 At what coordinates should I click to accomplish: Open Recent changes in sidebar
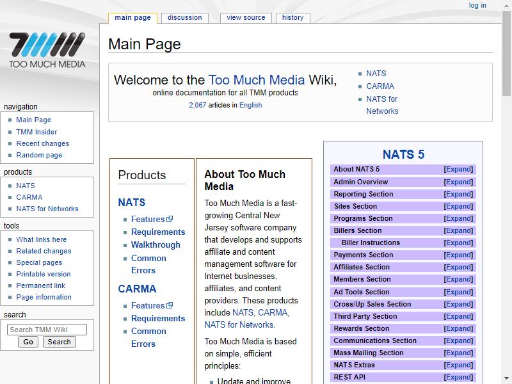43,143
